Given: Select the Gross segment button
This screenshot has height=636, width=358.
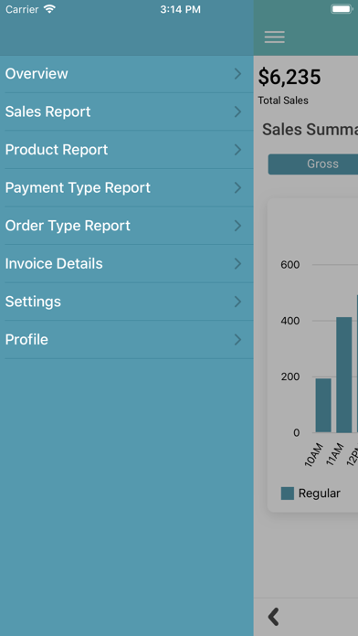Looking at the screenshot, I should point(313,164).
